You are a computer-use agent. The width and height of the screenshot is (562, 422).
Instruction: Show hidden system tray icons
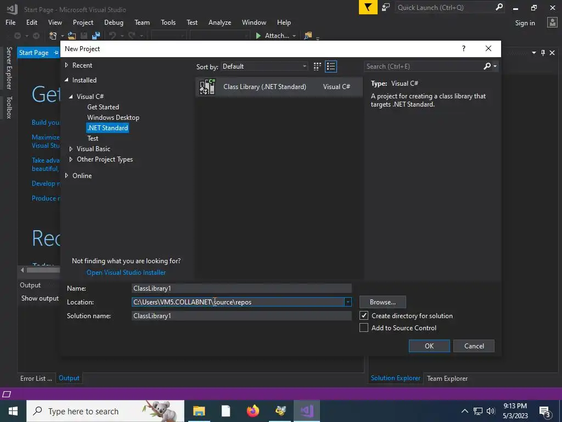[464, 411]
